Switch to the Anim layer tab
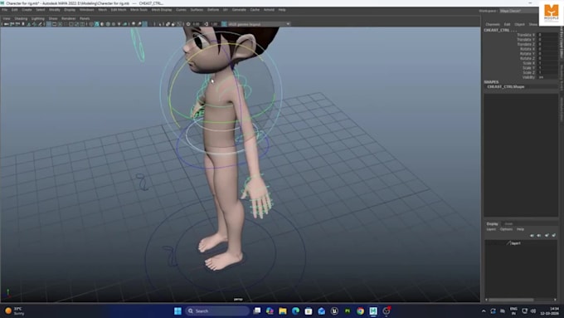The height and width of the screenshot is (318, 564). click(508, 223)
